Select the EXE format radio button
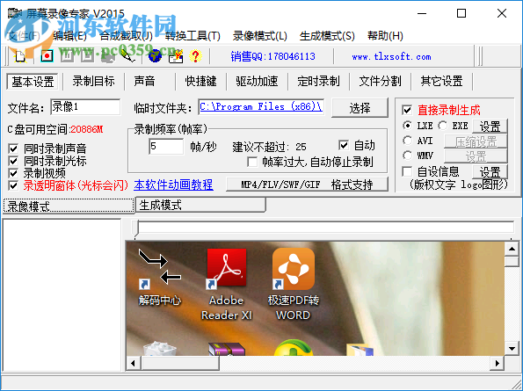 click(x=443, y=126)
